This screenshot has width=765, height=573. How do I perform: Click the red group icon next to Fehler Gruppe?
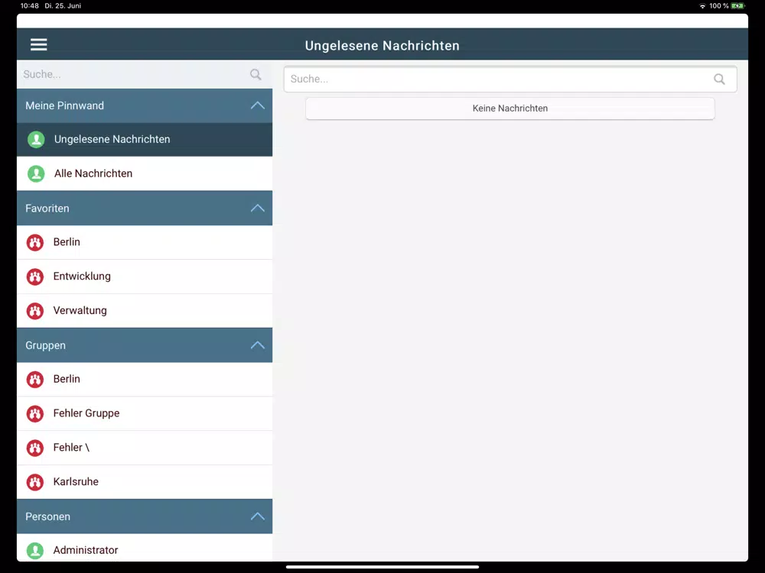pos(35,413)
